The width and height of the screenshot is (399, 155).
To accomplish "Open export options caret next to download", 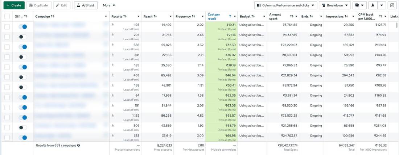I will (382, 5).
